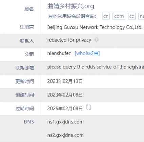Open the whois反查 link for nianshufen
Screen dimensions: 144x142
click(87, 53)
